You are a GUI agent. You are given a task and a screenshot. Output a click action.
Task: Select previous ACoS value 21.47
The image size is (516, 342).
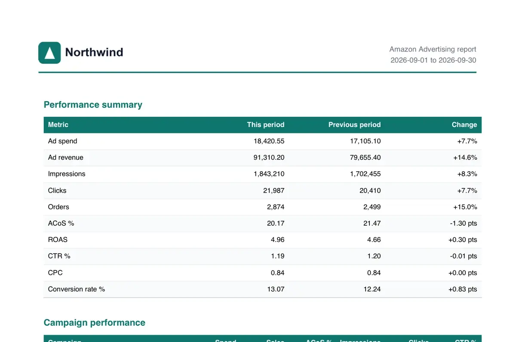point(372,223)
